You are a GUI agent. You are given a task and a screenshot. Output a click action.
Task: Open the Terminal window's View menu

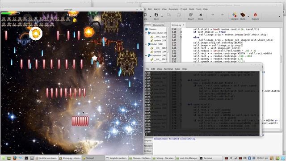coord(160,69)
